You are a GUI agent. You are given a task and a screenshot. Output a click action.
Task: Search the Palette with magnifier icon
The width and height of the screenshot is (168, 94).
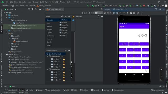(62, 16)
